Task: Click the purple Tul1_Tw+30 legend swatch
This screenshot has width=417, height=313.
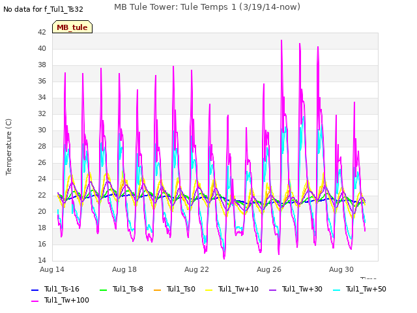Action: tap(273, 290)
